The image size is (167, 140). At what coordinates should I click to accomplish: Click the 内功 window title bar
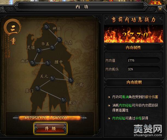click(82, 7)
